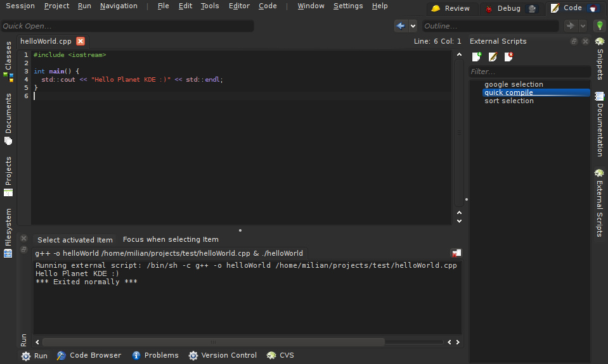Open the Version Control bottom tab
The image size is (608, 364).
223,356
